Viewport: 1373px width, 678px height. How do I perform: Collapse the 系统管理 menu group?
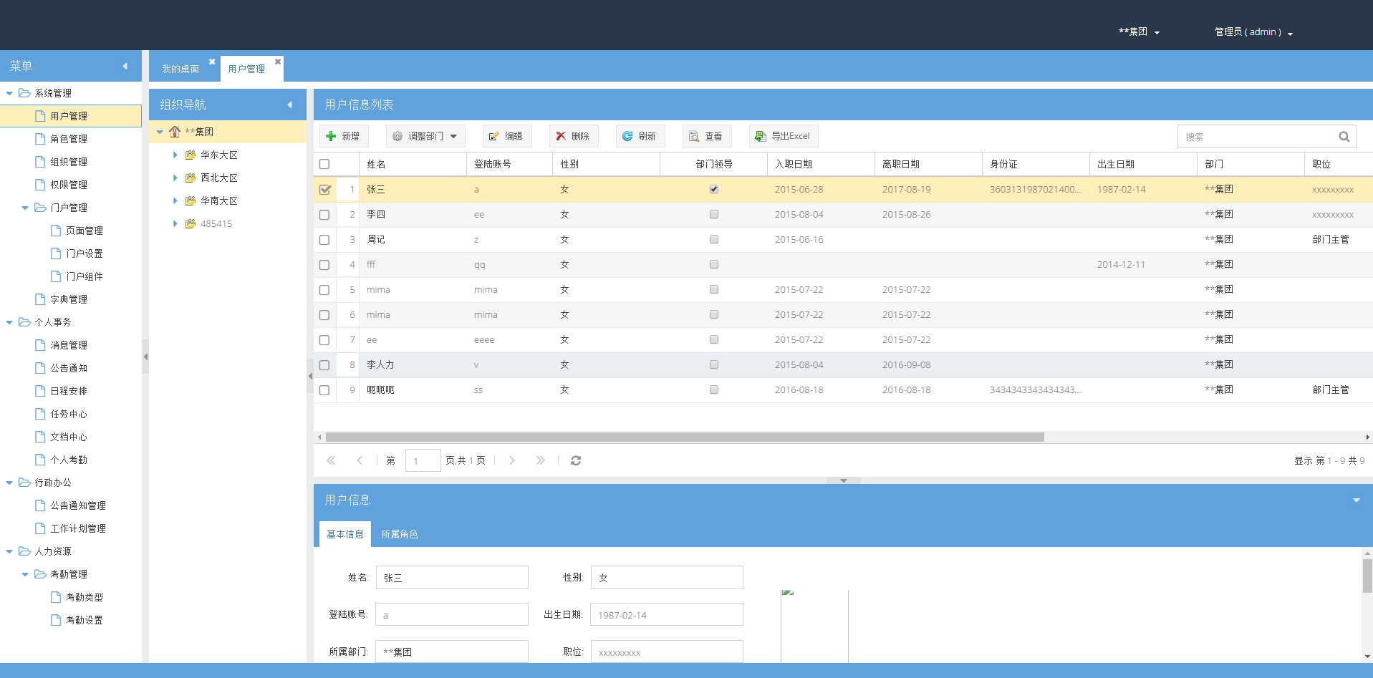click(9, 93)
